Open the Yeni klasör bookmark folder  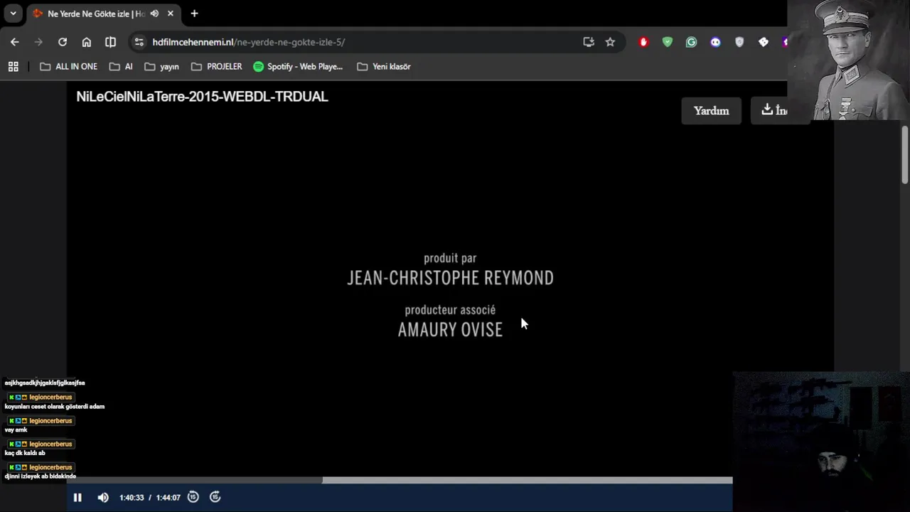pos(384,66)
